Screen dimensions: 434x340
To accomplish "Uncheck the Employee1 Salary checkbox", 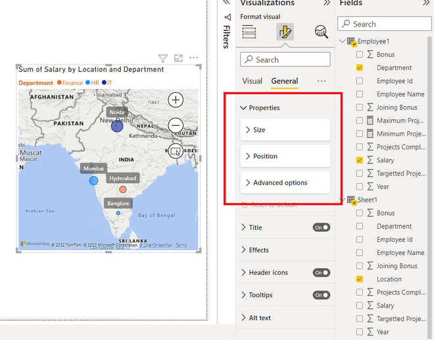I will point(359,160).
